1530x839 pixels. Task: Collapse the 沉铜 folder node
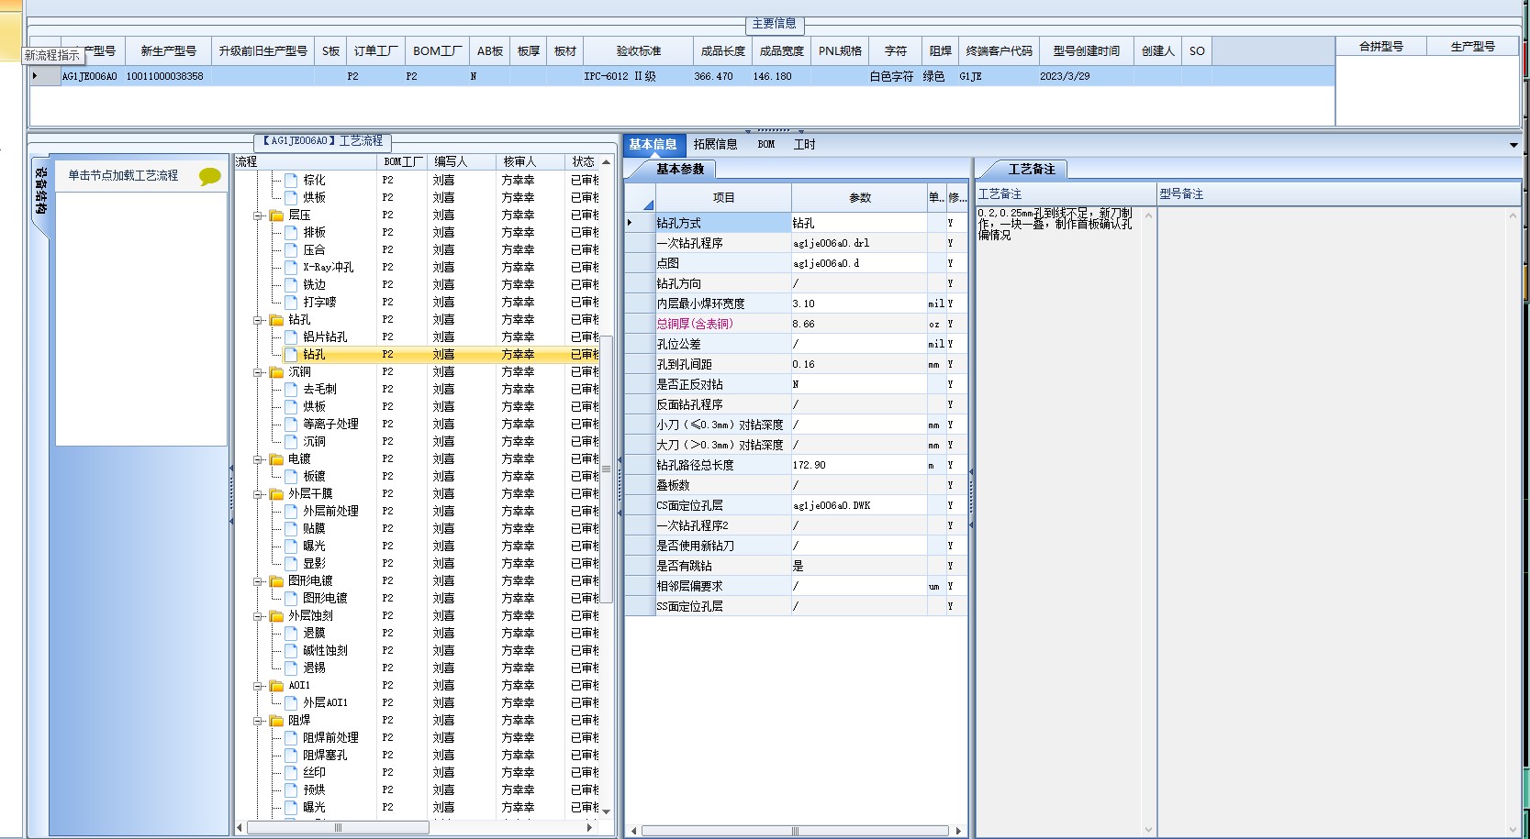click(x=259, y=372)
